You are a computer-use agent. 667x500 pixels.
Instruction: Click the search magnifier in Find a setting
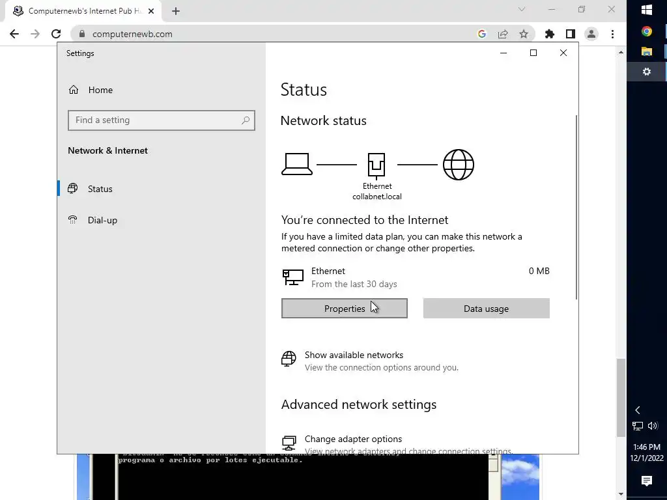click(246, 120)
